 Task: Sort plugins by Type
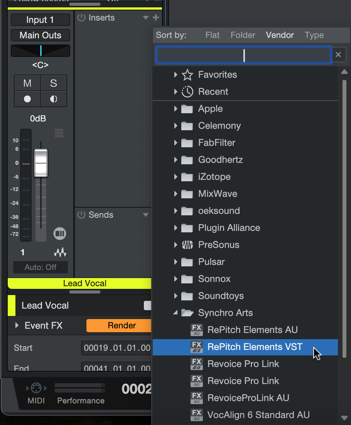coord(314,35)
